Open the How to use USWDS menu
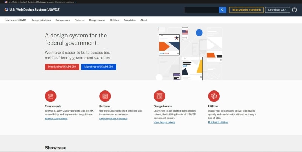Viewport: 302px width, 152px height. coord(15,20)
